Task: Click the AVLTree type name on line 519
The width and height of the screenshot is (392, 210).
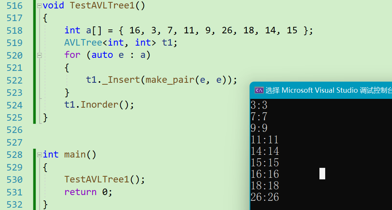Action: click(x=83, y=43)
